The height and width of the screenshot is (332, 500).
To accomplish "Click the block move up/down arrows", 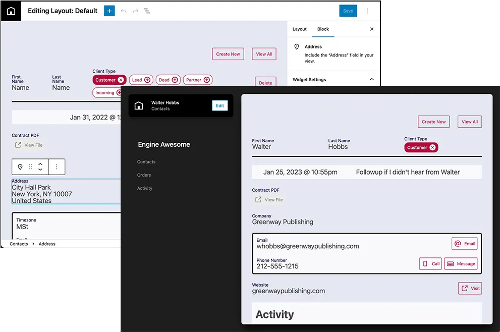I will [40, 167].
